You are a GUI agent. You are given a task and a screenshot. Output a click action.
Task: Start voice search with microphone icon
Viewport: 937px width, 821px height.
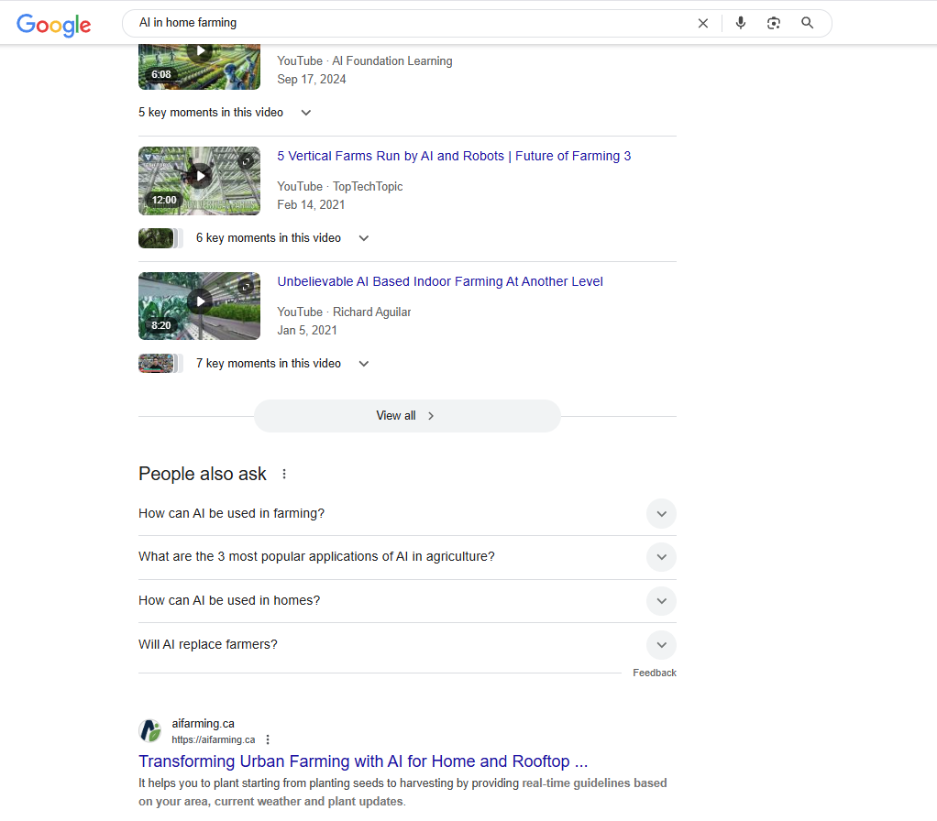point(741,23)
